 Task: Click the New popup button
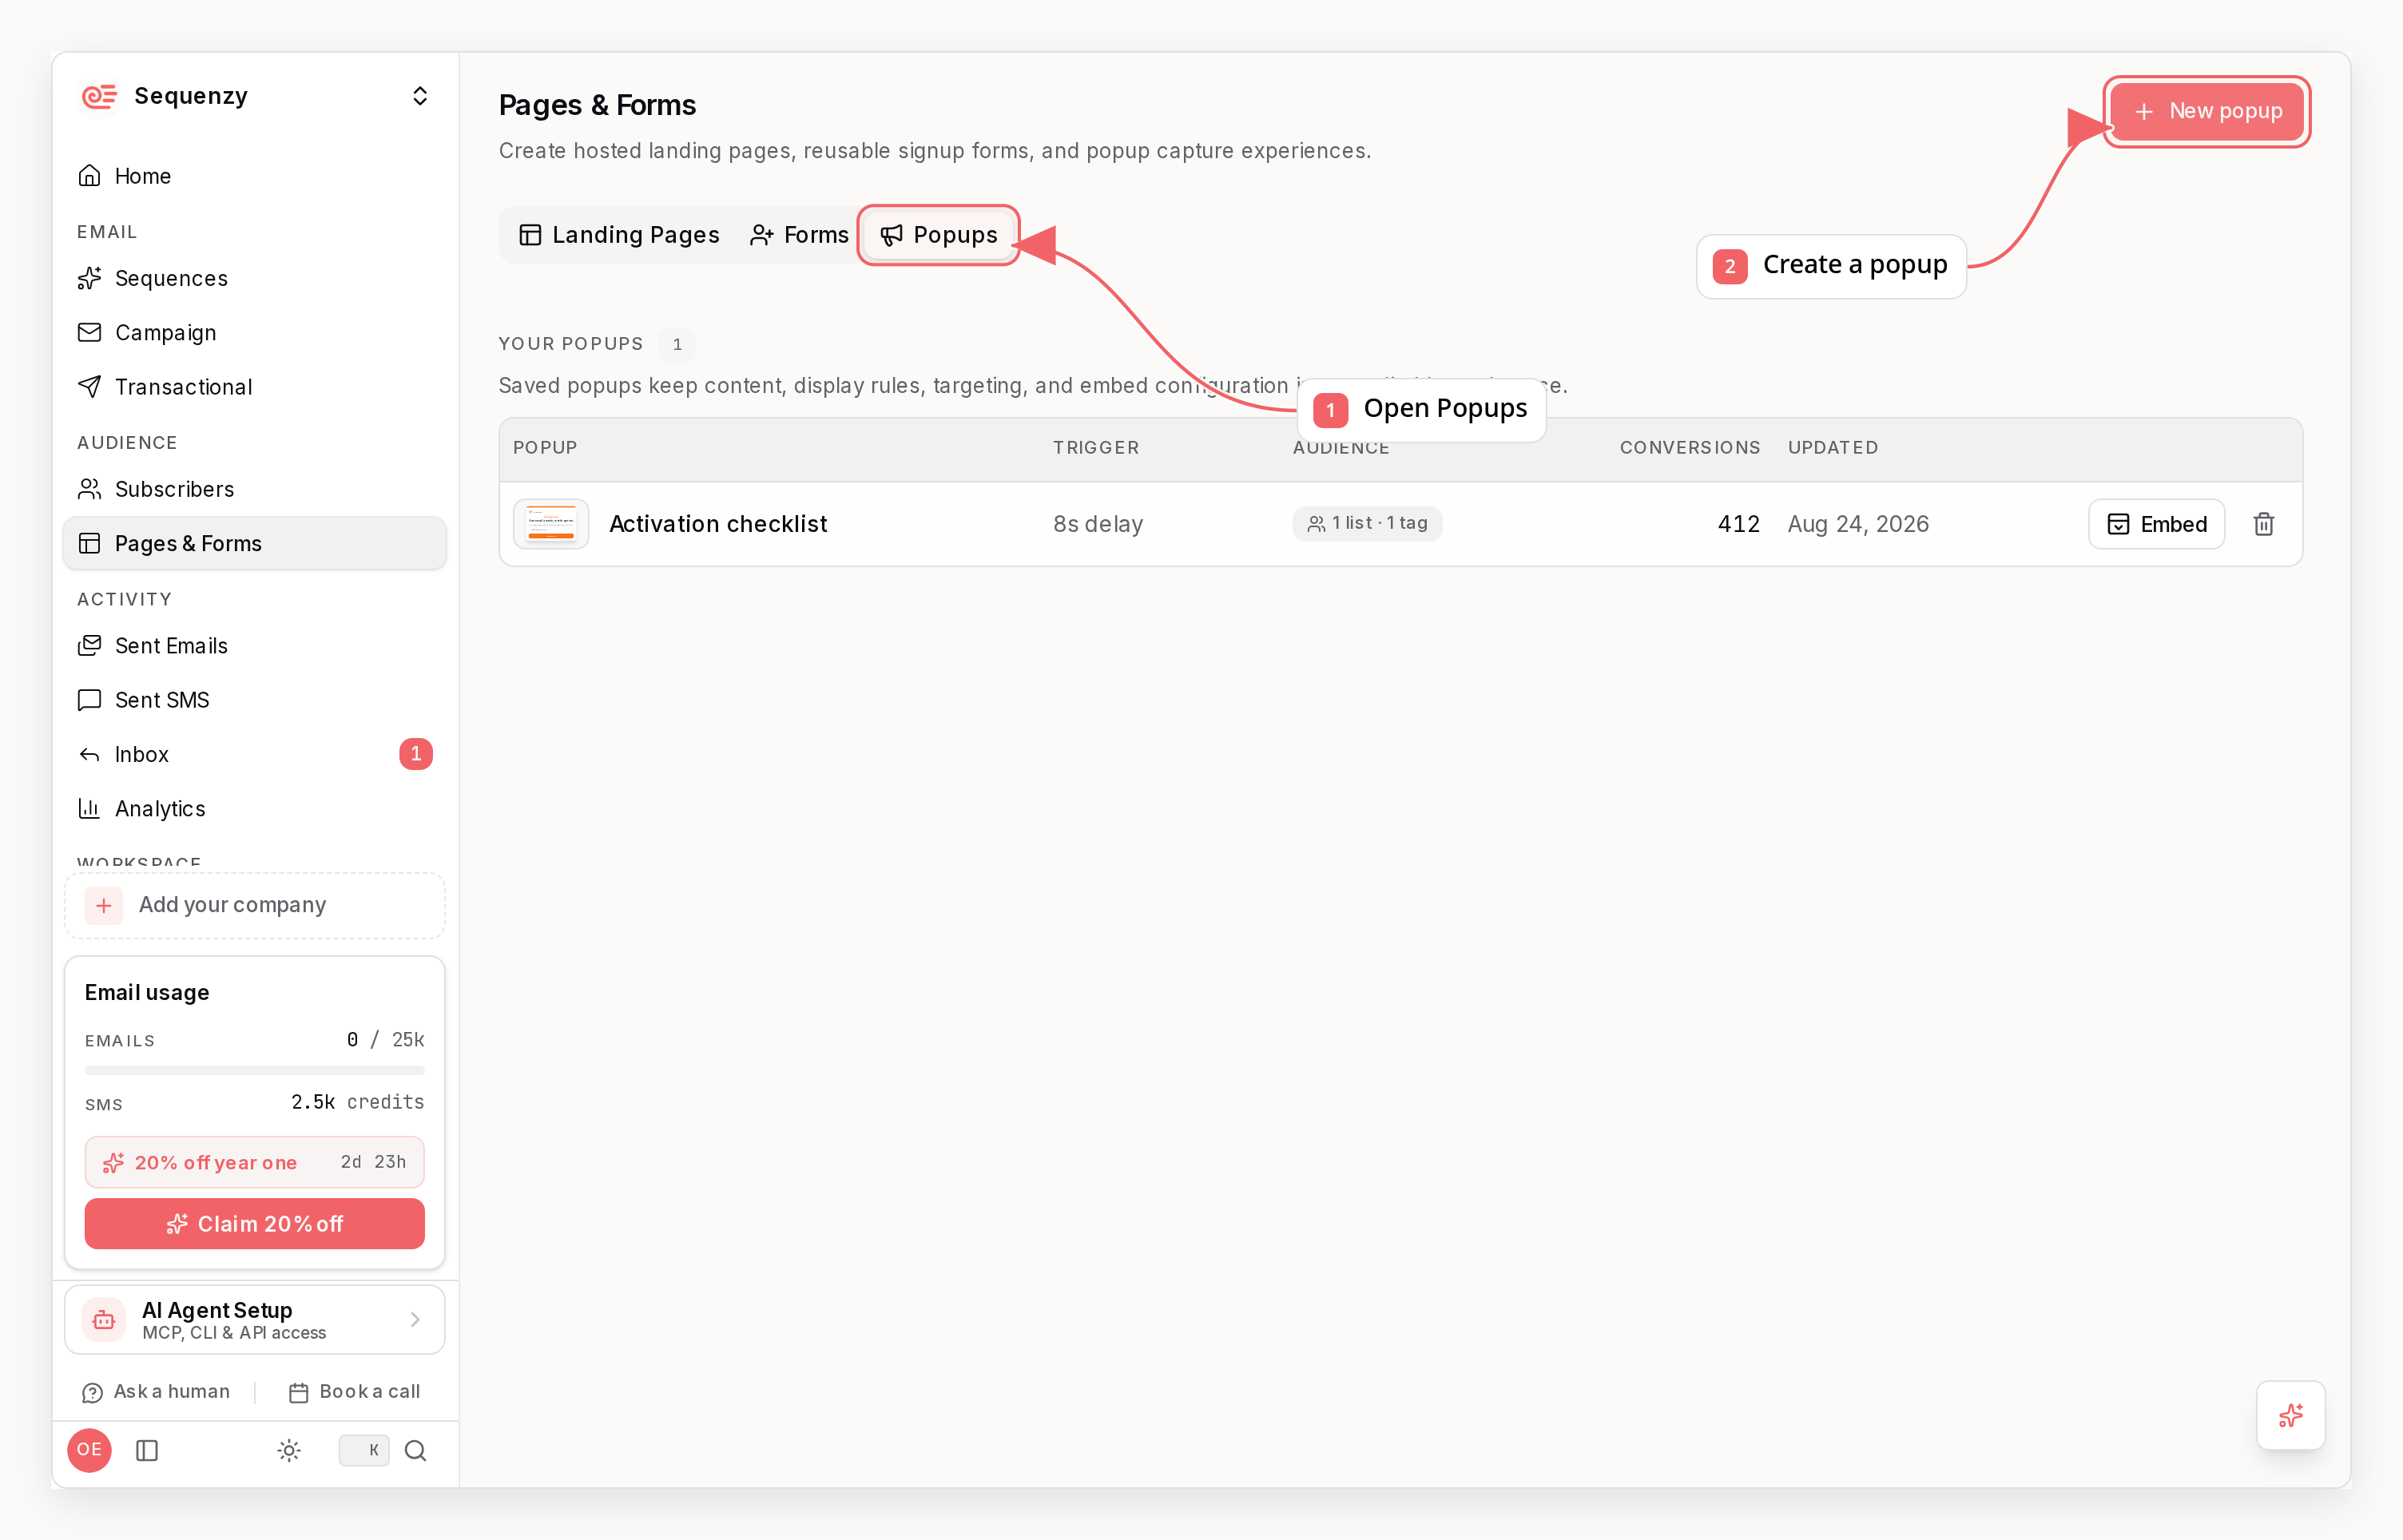(x=2207, y=111)
